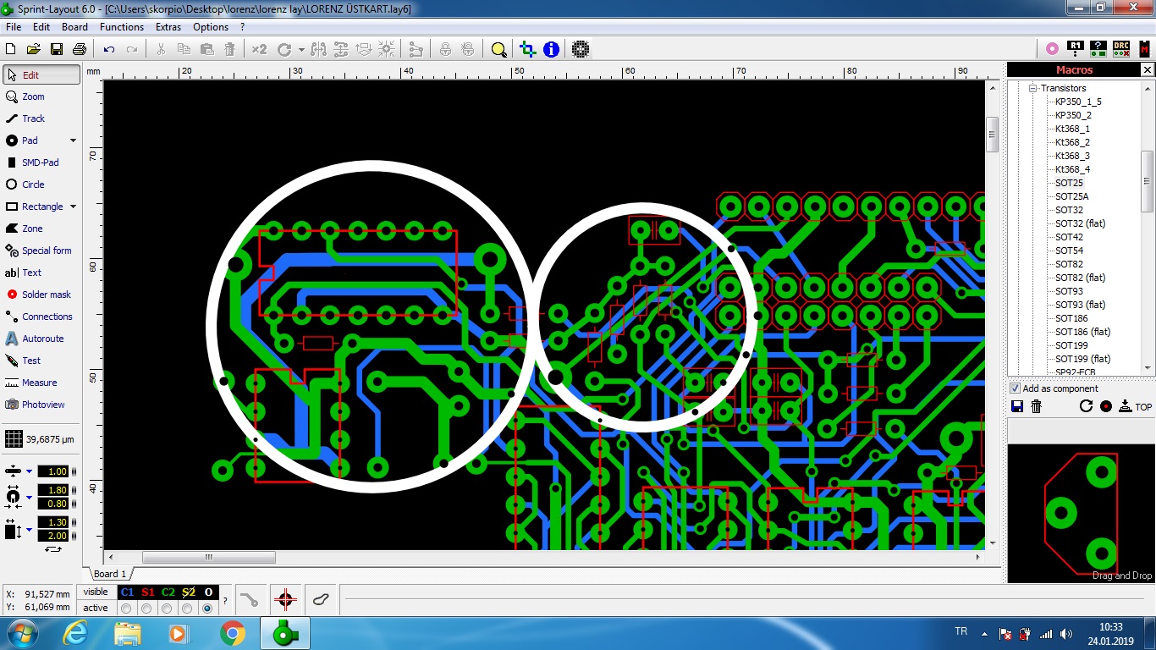Open the Board menu
Image resolution: width=1156 pixels, height=650 pixels.
[74, 27]
